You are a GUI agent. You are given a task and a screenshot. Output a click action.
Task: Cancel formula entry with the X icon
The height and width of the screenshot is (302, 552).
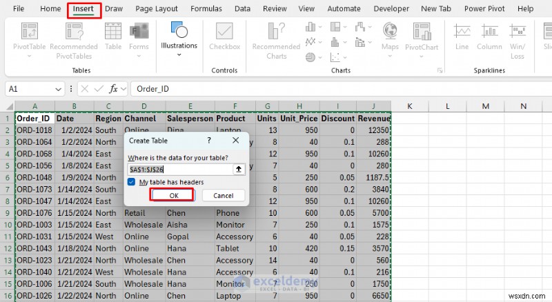[x=84, y=89]
